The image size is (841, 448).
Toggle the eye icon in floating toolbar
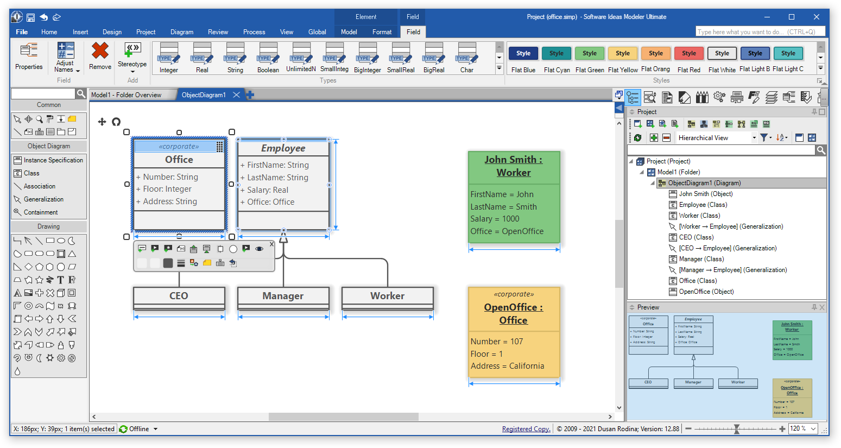point(259,249)
